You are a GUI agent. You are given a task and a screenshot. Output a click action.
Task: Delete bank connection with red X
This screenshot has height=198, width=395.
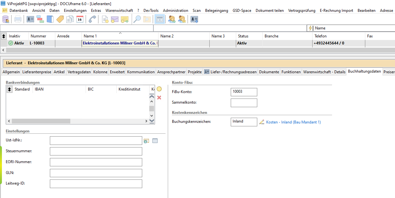pos(159,97)
